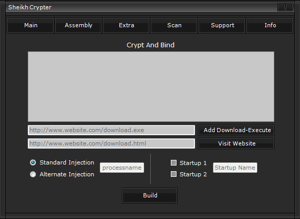Click the left title bar window button
The width and height of the screenshot is (300, 219).
click(x=281, y=7)
